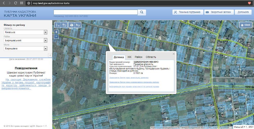Open the Область dropdown showing Київська
Viewport: 254px width, 129px height.
(25, 32)
